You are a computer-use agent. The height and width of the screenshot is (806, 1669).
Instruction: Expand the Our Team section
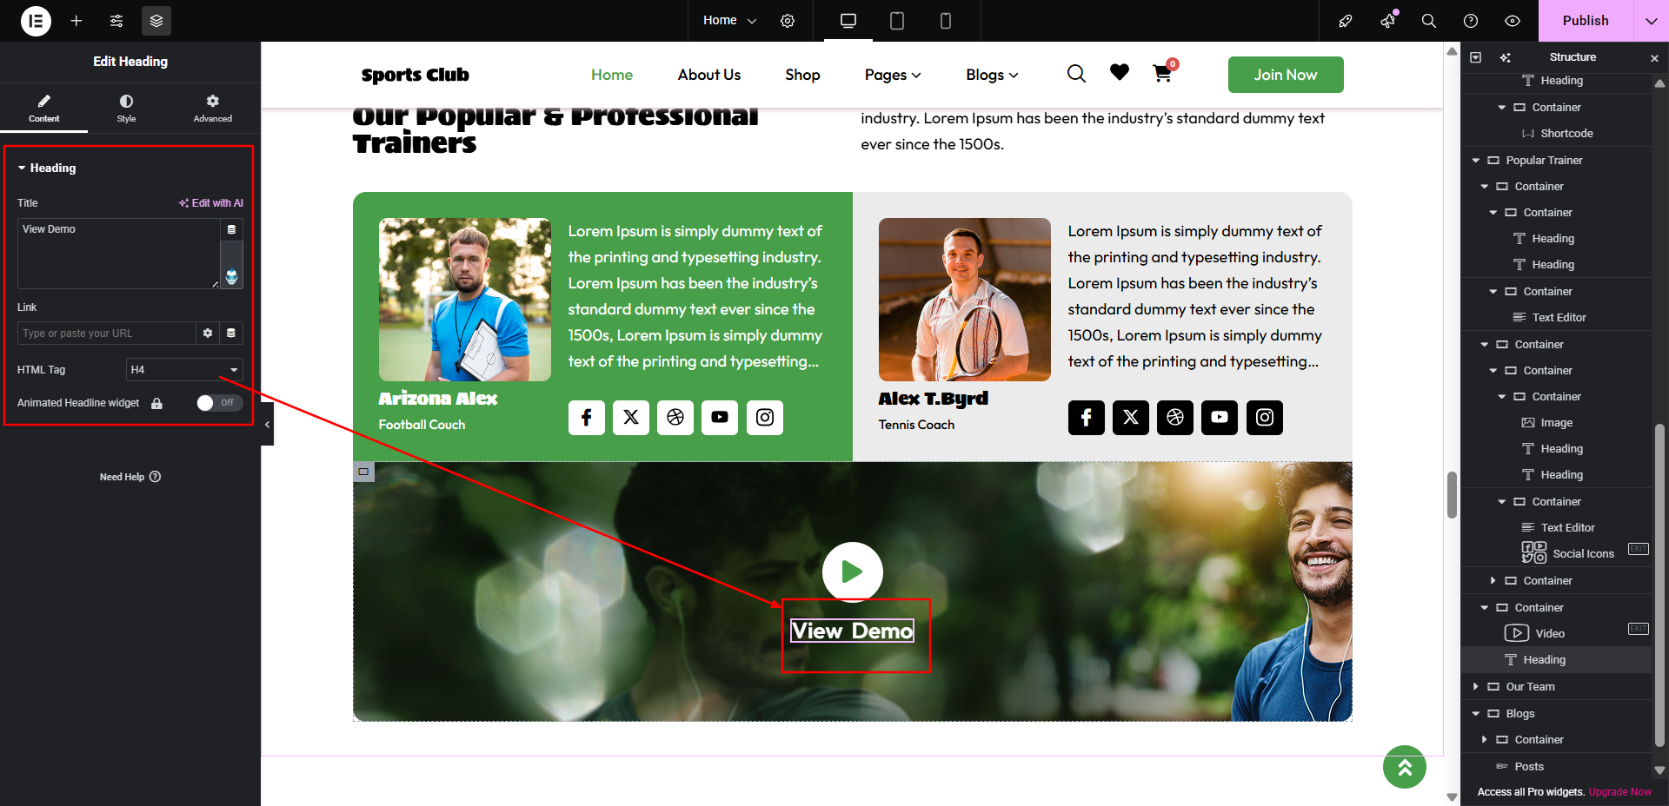pos(1476,687)
